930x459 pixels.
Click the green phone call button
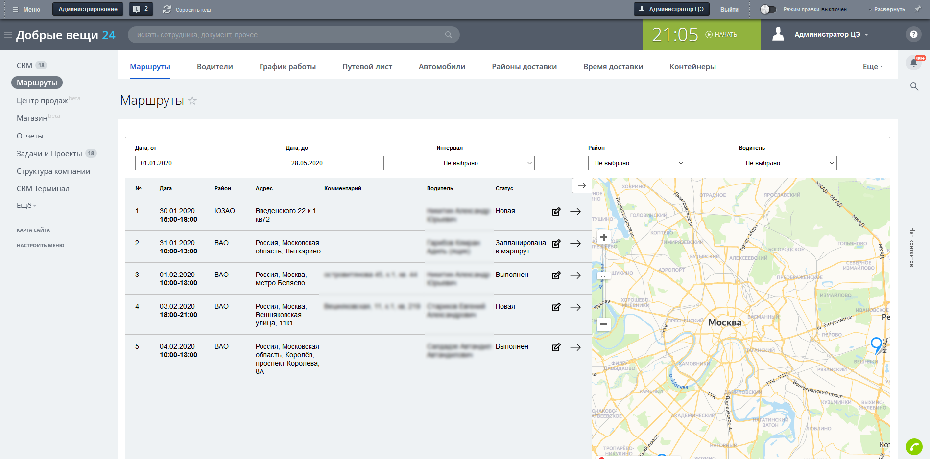[914, 446]
